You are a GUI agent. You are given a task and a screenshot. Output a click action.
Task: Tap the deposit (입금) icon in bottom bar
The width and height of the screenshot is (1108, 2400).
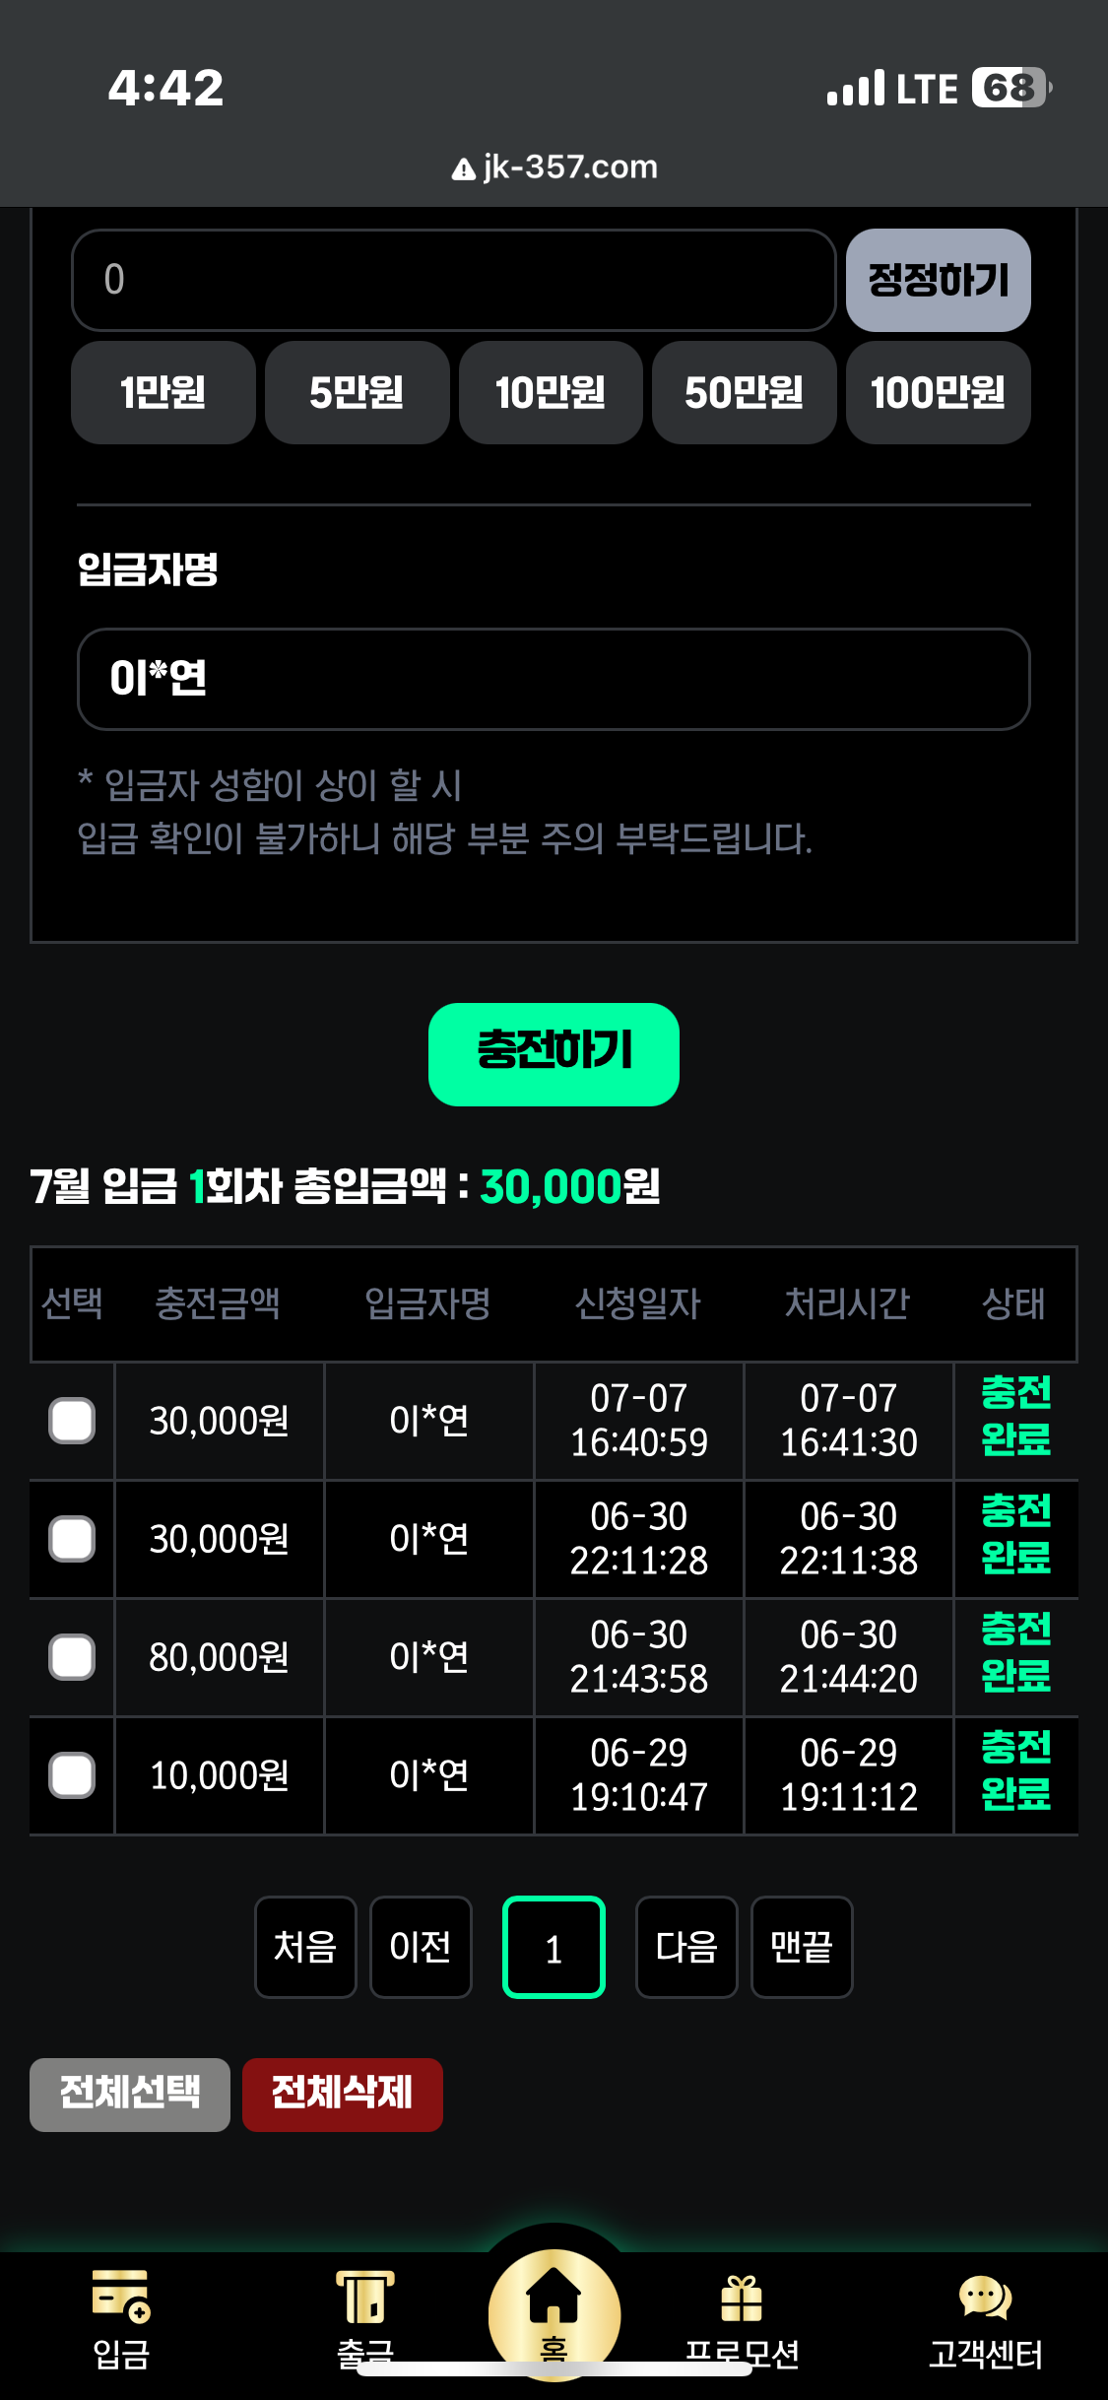coord(120,2298)
